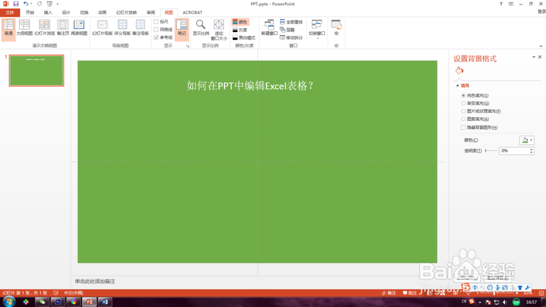Open the Customize Quick Access Toolbar dropdown
Image resolution: width=546 pixels, height=307 pixels.
point(57,4)
